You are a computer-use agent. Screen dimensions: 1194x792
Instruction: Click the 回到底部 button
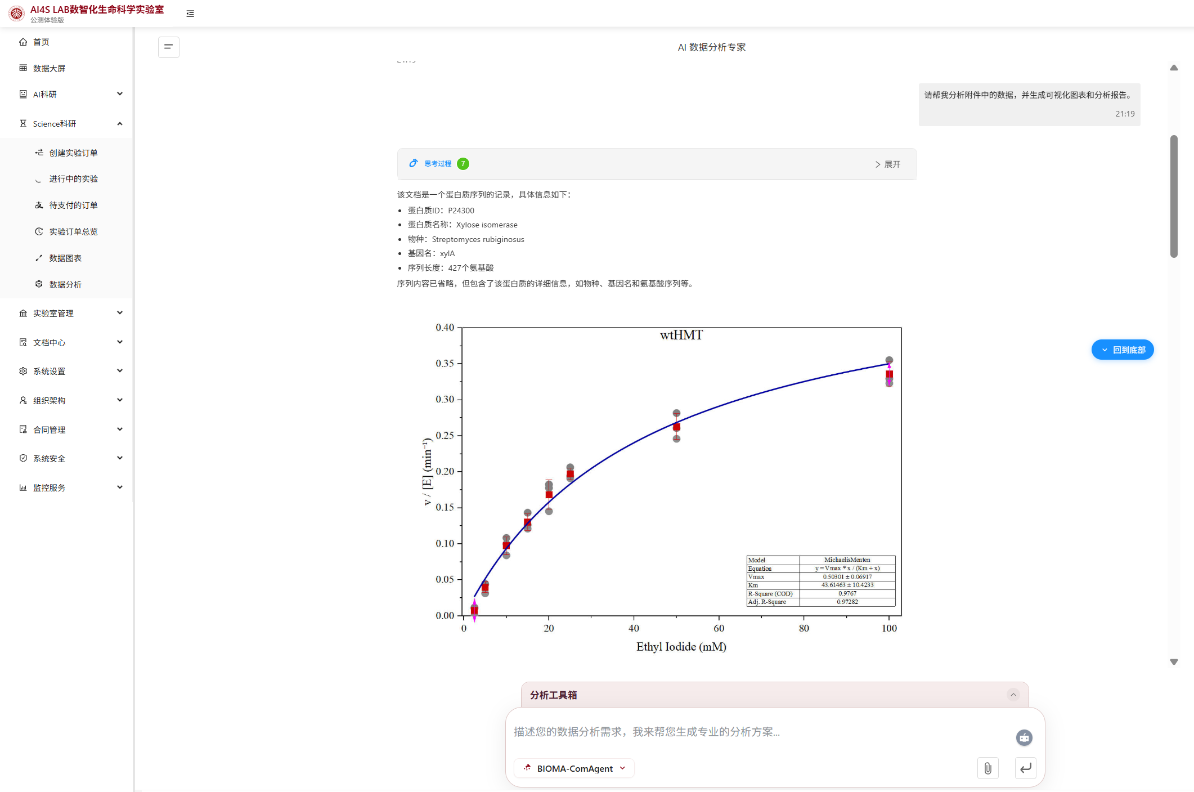point(1123,350)
